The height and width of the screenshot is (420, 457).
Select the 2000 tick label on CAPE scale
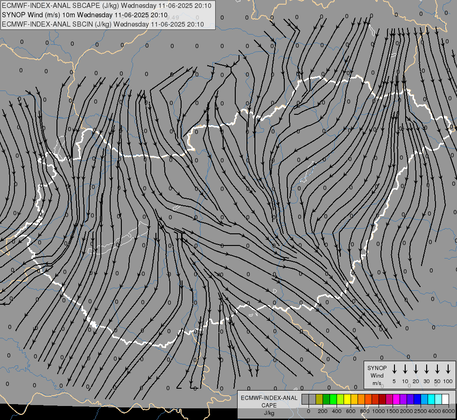point(407,411)
